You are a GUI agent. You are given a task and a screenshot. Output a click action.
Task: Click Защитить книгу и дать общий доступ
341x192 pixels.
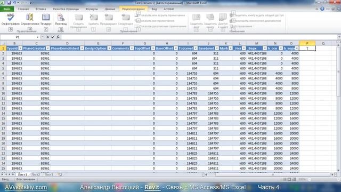click(x=257, y=15)
